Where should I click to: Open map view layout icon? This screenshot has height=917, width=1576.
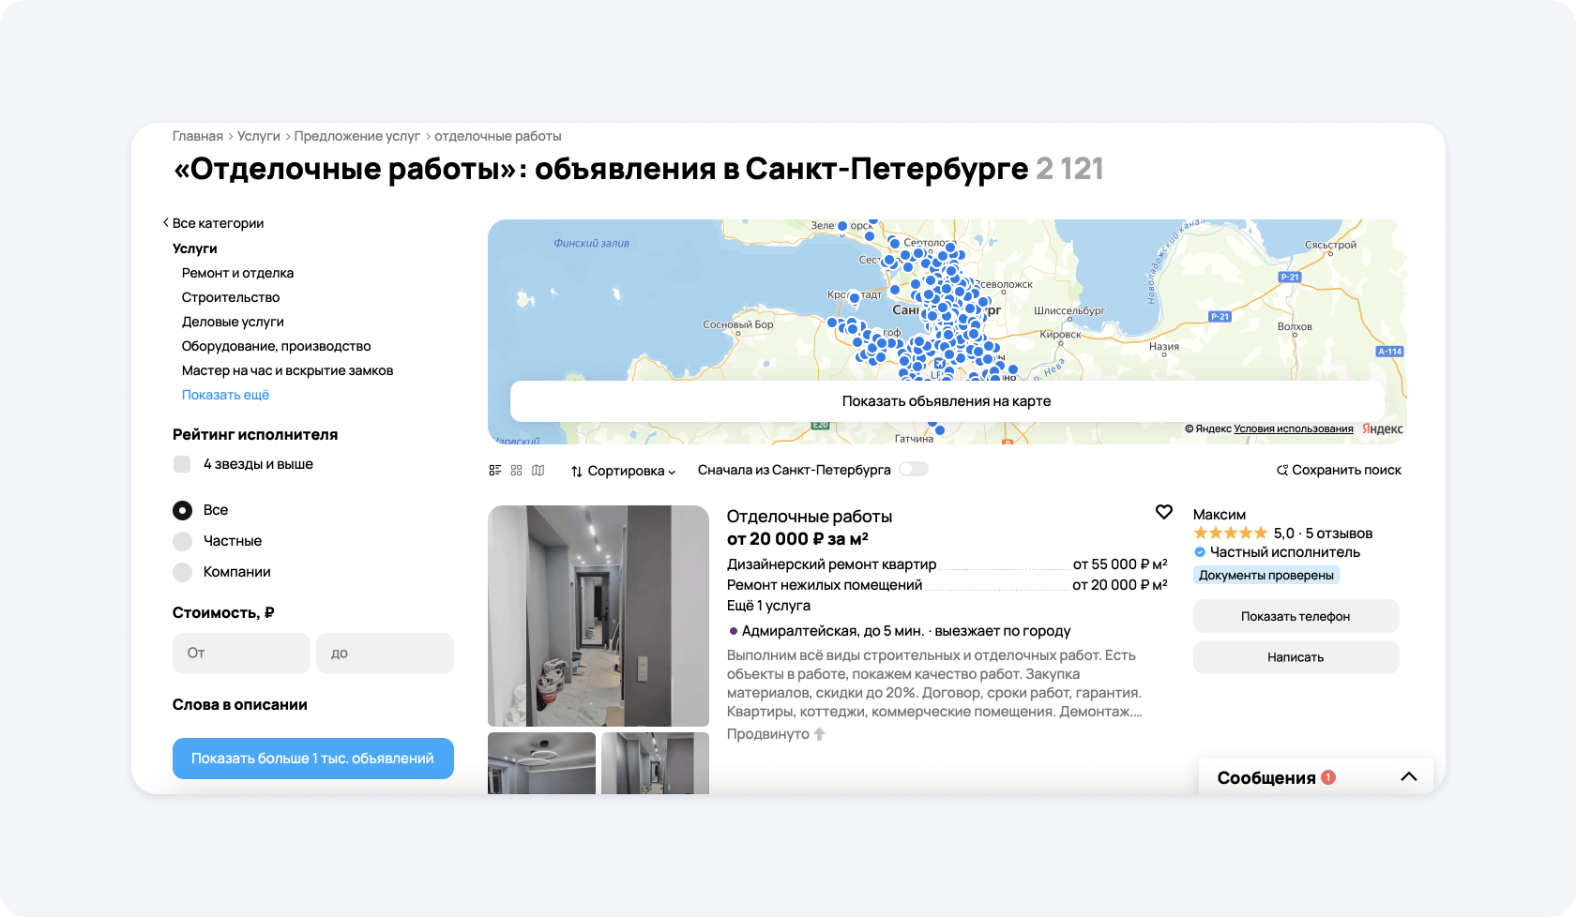coord(538,471)
